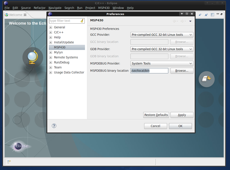Go to Workbench curved arrow icon
The width and height of the screenshot is (230, 170).
[x=206, y=79]
